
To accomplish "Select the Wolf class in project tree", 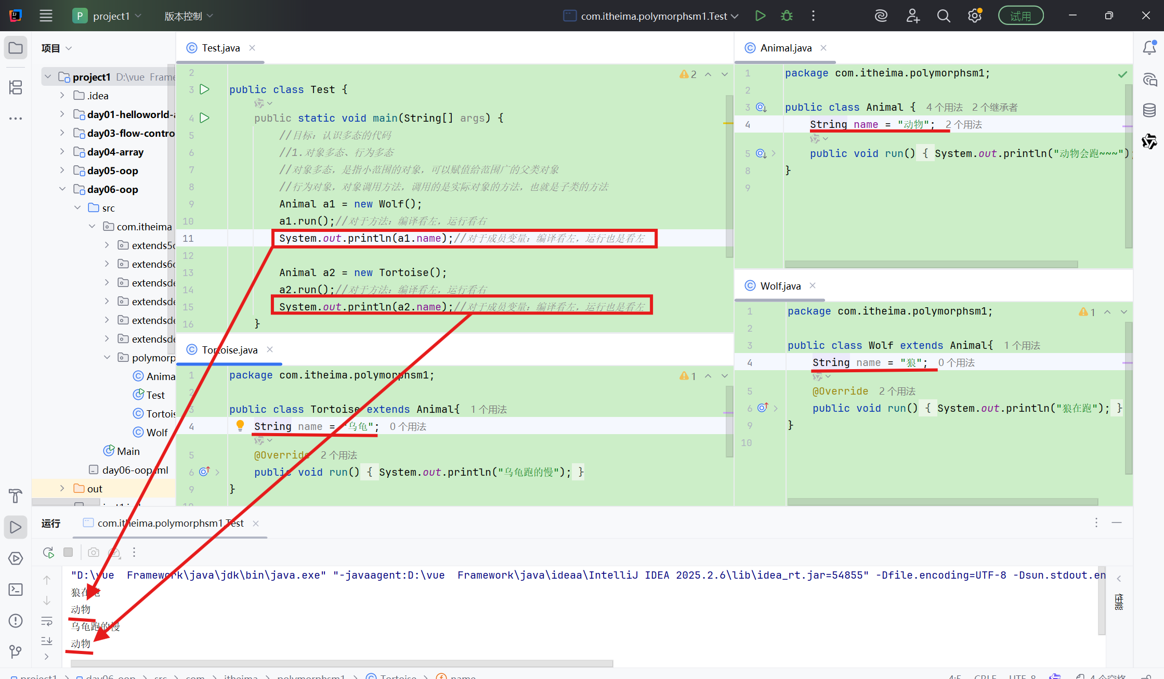I will 156,433.
